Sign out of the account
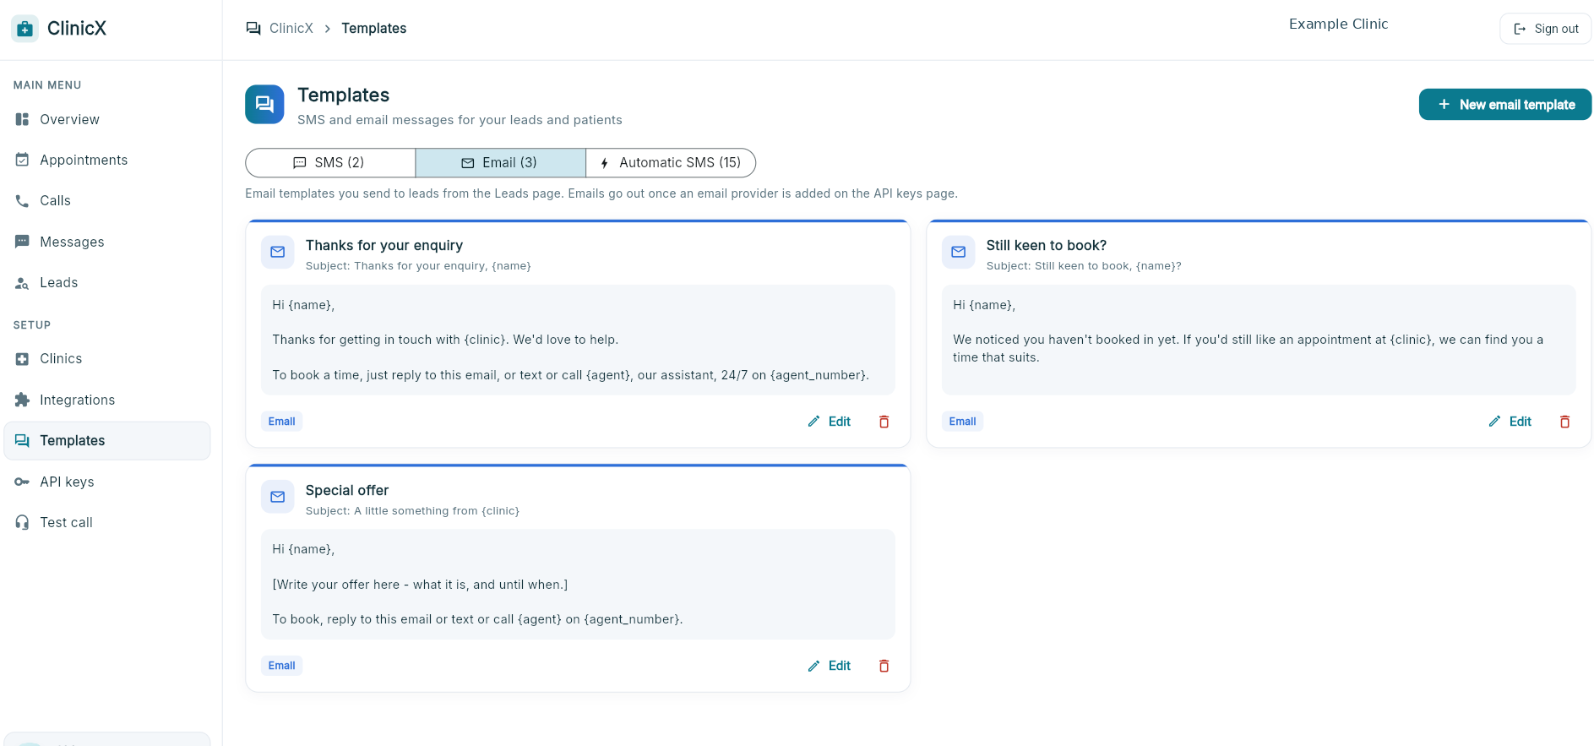Viewport: 1594px width, 746px height. pos(1546,29)
